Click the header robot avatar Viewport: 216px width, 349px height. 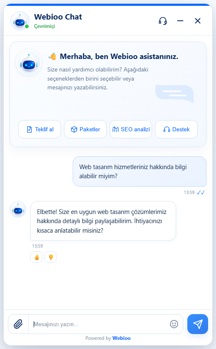click(20, 21)
